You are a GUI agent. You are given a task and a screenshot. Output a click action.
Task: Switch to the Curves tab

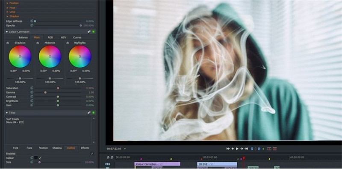click(x=77, y=37)
